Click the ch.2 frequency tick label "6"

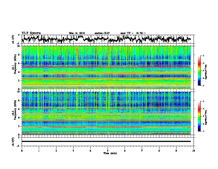click(x=19, y=109)
